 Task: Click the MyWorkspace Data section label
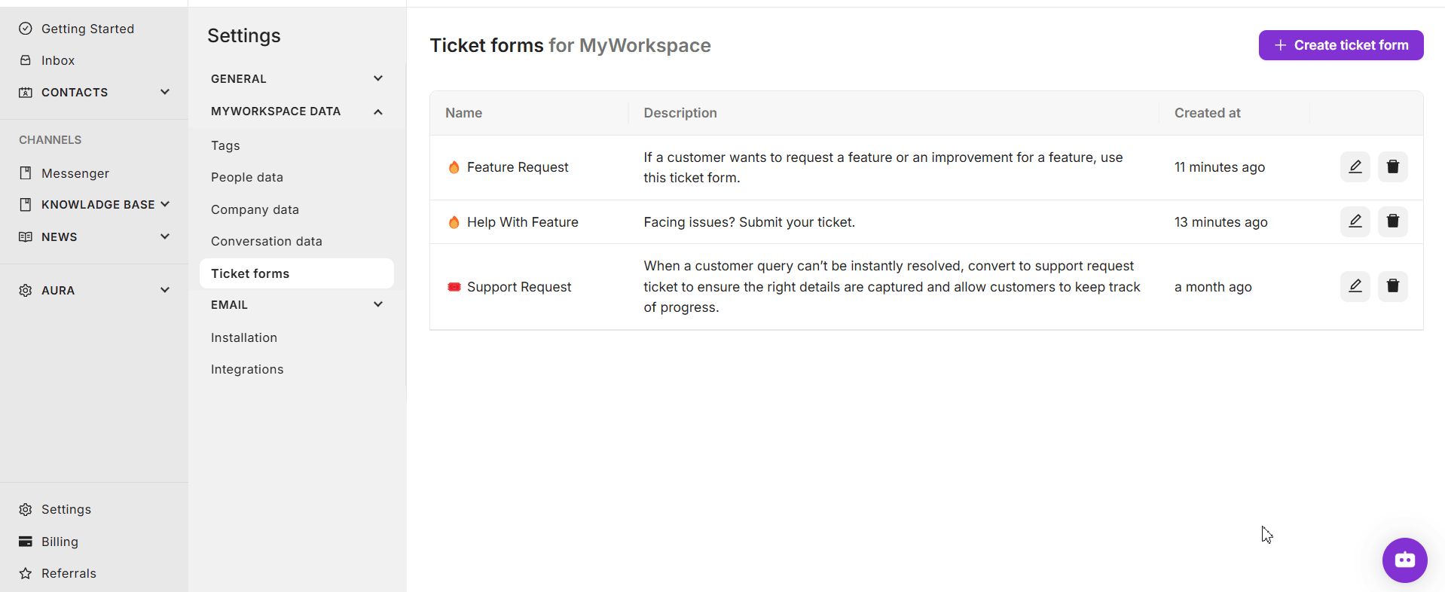pyautogui.click(x=276, y=111)
